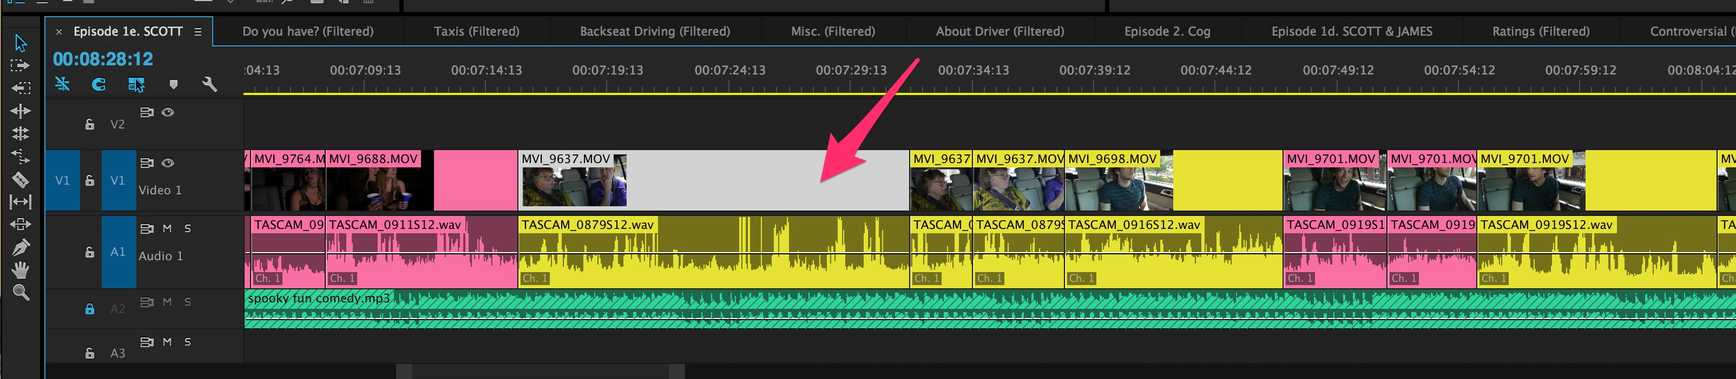Image resolution: width=1736 pixels, height=379 pixels.
Task: Select the MVI_9698.MOV video clip
Action: pos(1173,180)
